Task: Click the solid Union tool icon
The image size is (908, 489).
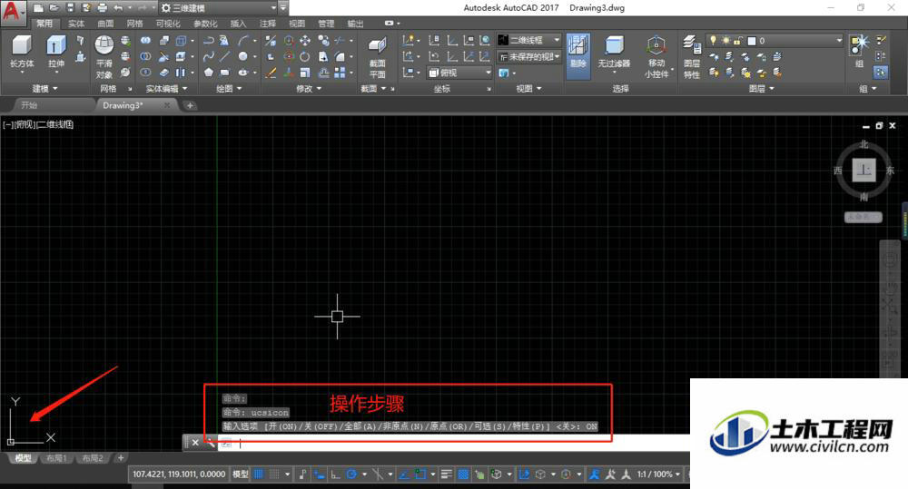Action: coord(146,41)
